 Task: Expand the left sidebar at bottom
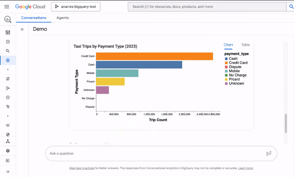coord(8,172)
